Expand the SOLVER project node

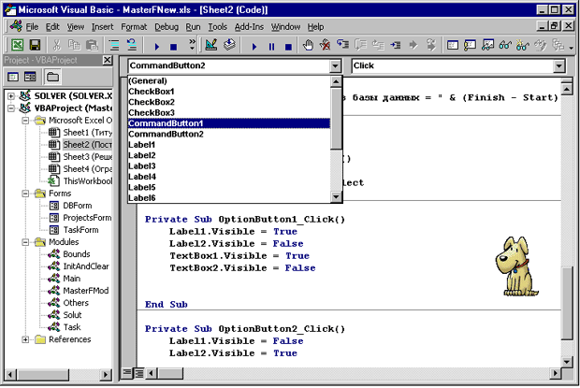coord(11,96)
